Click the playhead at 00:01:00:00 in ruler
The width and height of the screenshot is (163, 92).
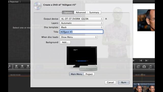142,75
